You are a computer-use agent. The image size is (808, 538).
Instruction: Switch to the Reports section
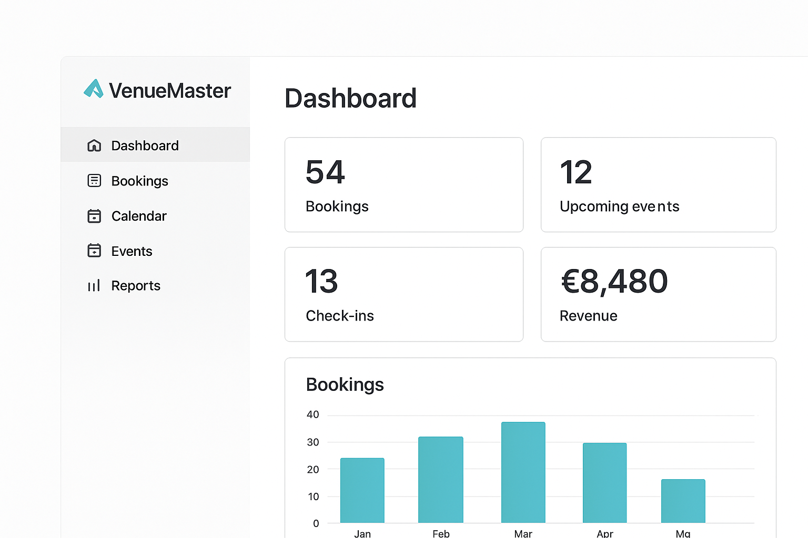coord(136,285)
